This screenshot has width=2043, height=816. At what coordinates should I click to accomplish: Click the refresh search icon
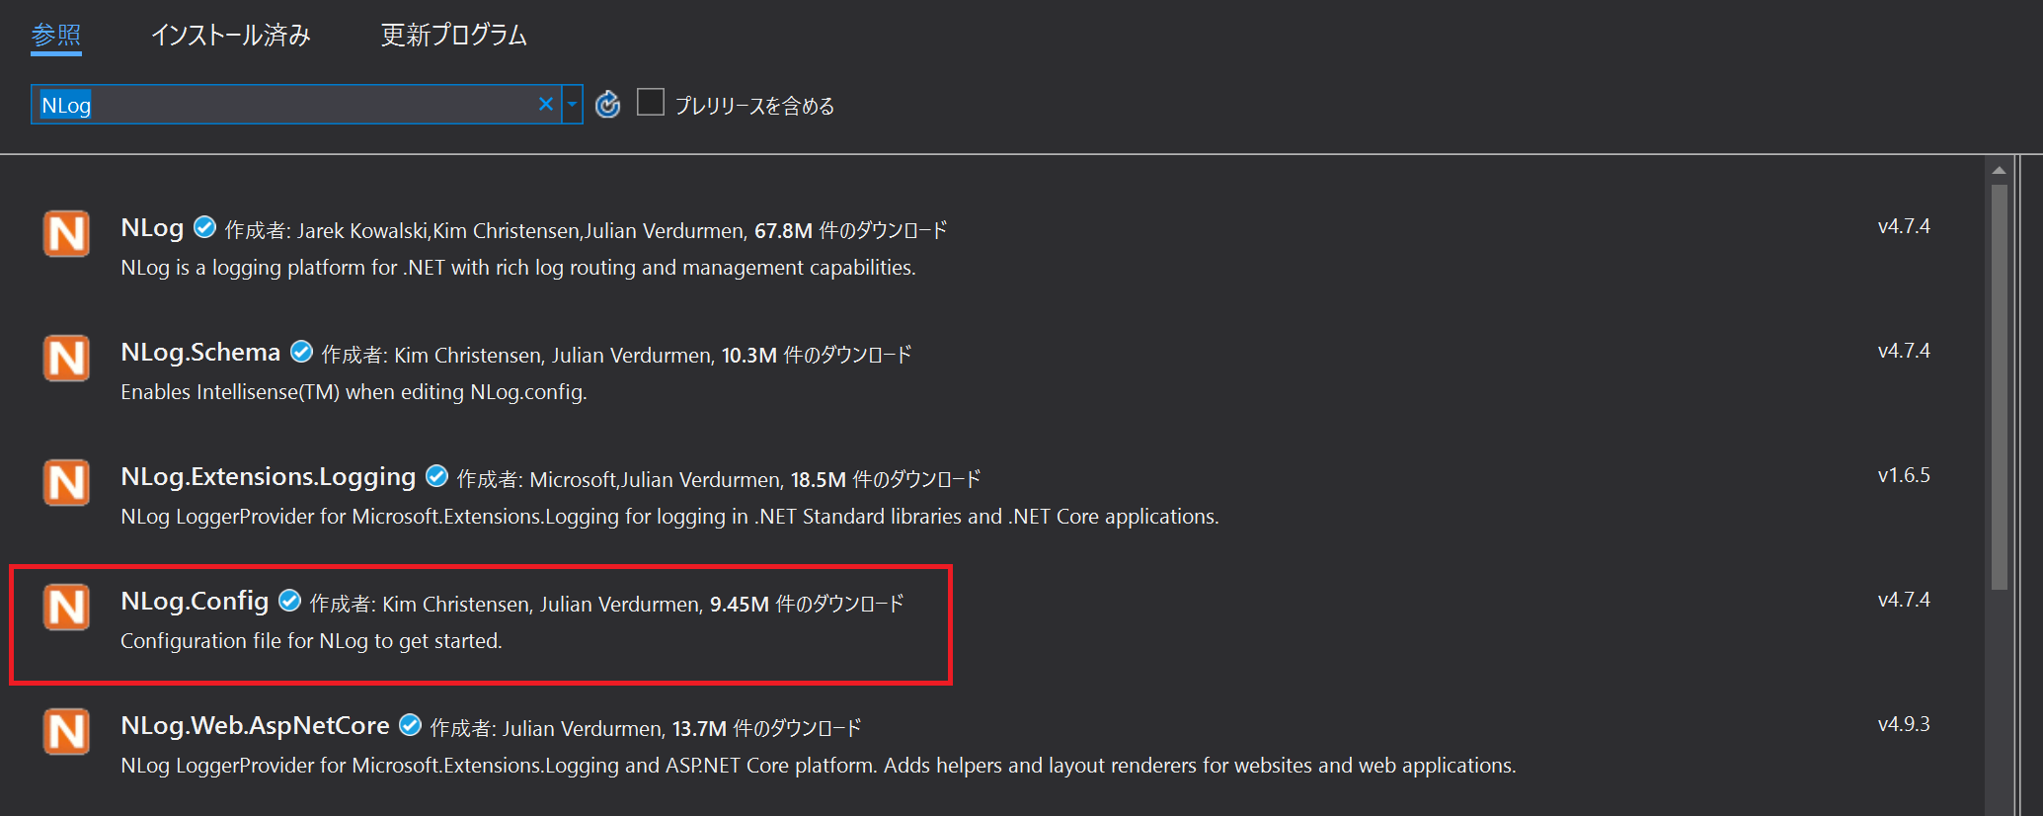point(608,104)
